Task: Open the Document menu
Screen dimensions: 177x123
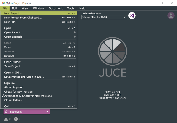Action: [x=56, y=9]
